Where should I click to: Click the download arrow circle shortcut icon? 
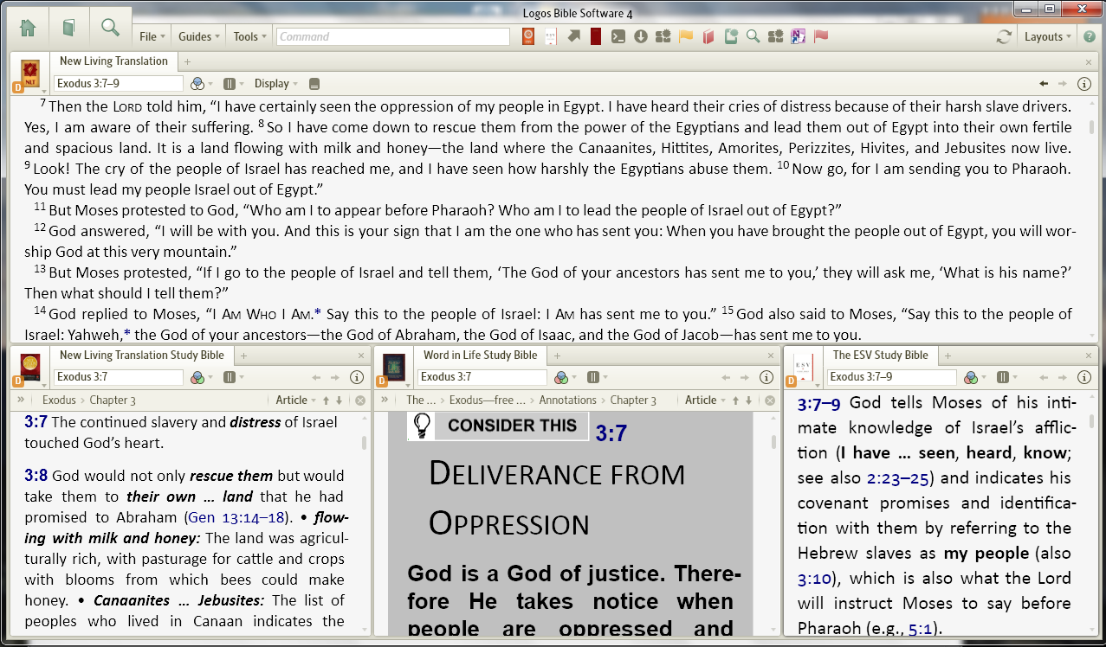[x=641, y=36]
